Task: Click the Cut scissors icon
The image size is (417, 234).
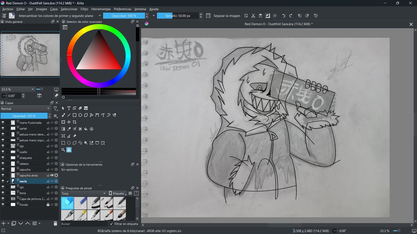Action: click(253, 16)
